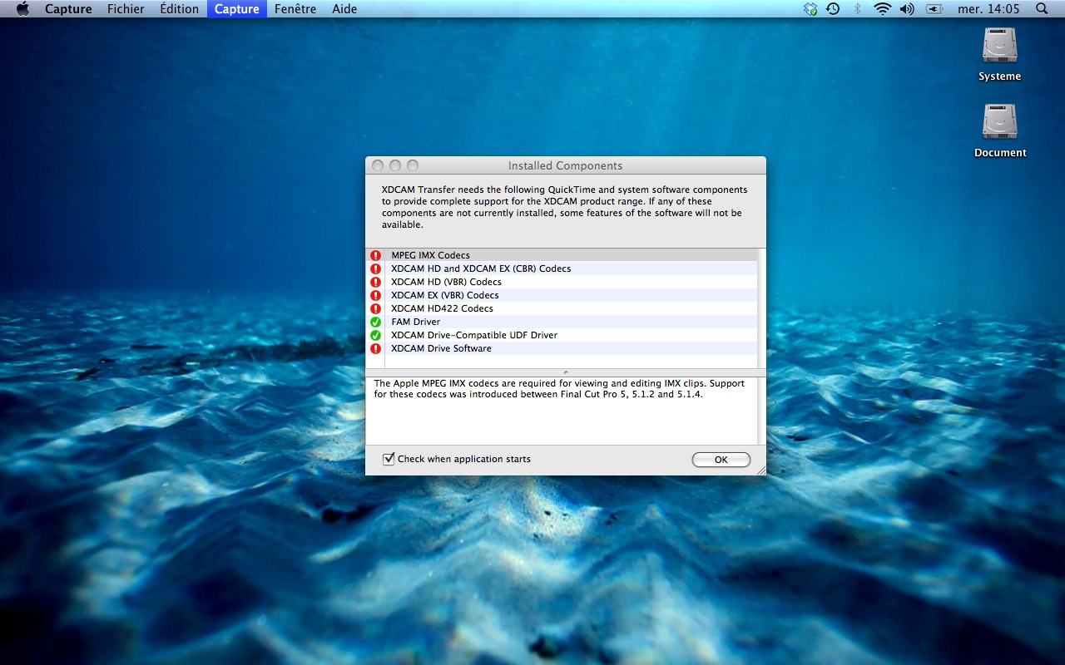Select the alert icon beside XDCAM EX (VBR) Codecs
The width and height of the screenshot is (1065, 665).
(x=375, y=295)
